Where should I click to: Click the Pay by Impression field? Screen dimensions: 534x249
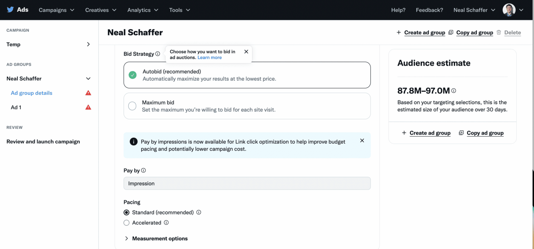[x=247, y=183]
